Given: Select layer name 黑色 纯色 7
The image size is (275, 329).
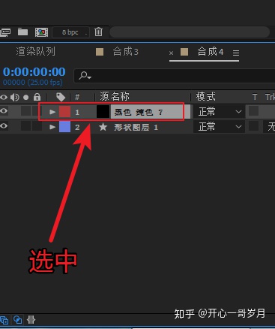Looking at the screenshot, I should click(x=139, y=112).
